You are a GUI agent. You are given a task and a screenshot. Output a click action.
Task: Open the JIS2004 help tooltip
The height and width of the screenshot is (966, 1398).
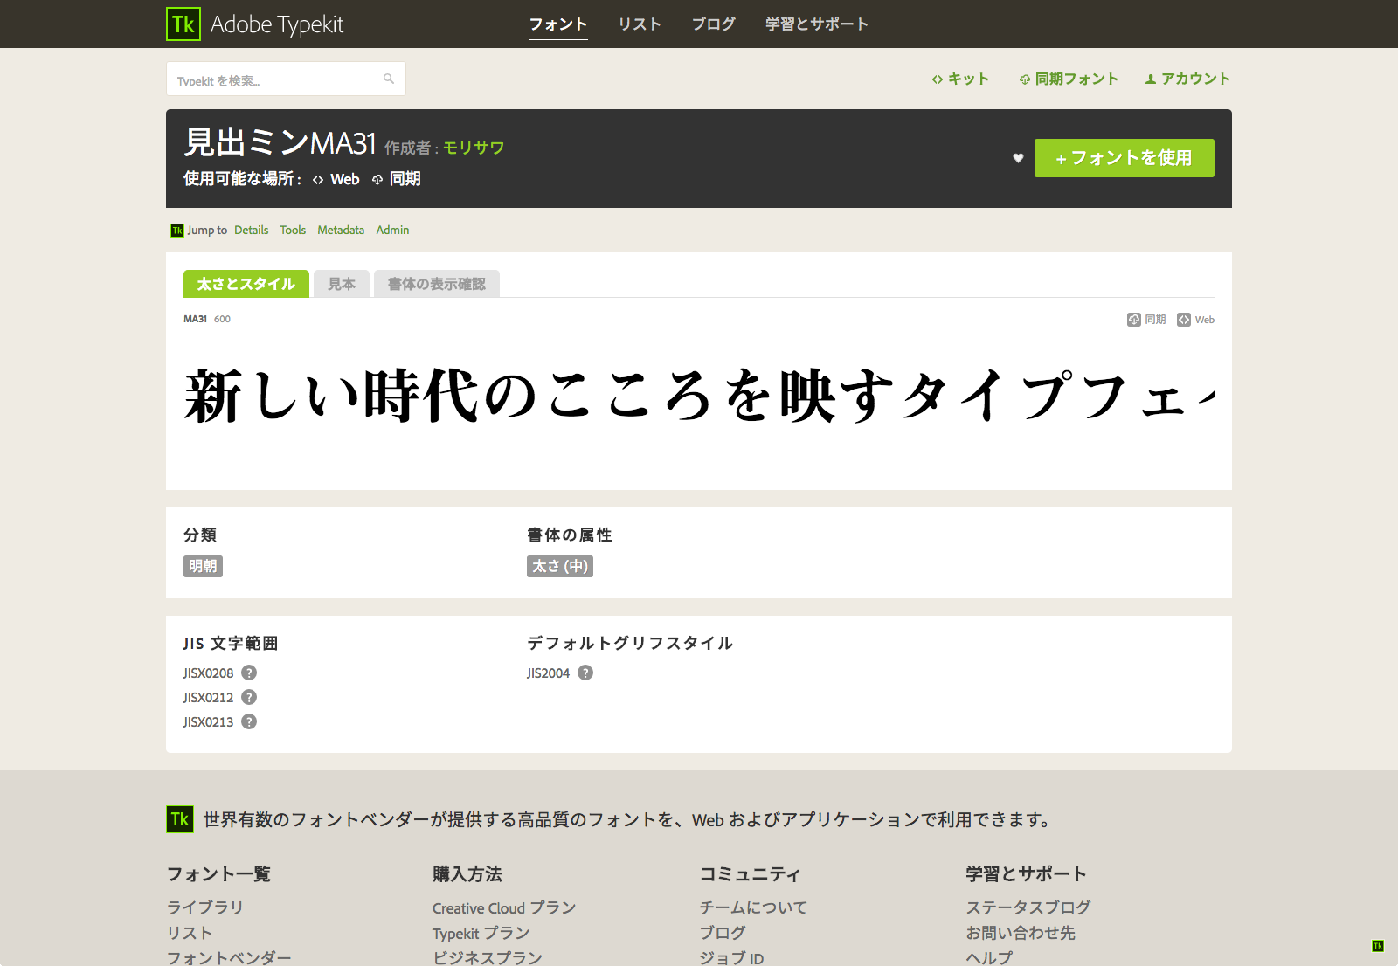click(586, 673)
